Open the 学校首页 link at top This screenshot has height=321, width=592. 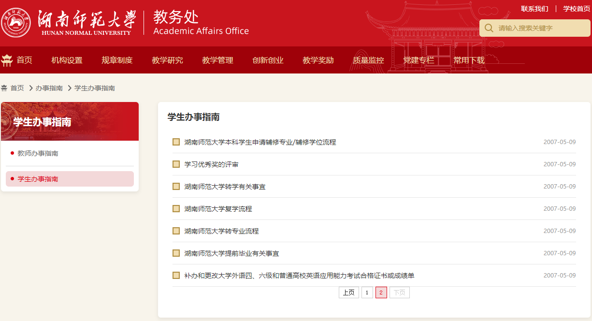click(577, 9)
